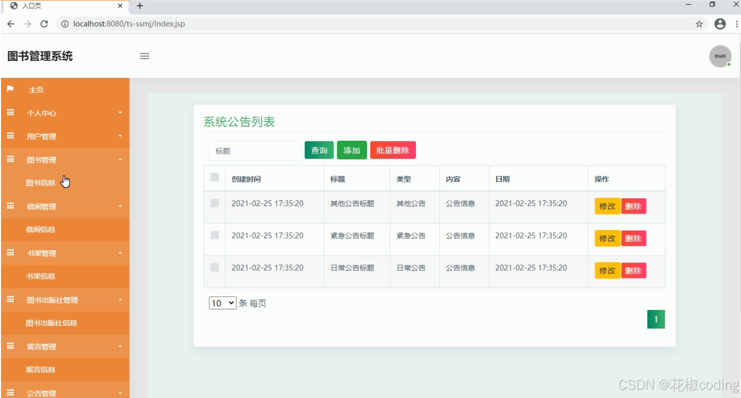
Task: Select 借阅信息 from the sidebar
Action: (41, 230)
